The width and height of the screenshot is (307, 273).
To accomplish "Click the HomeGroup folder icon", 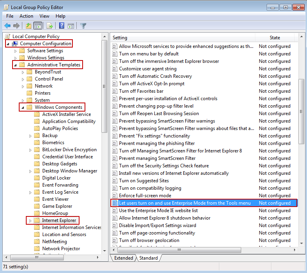I will pos(37,213).
